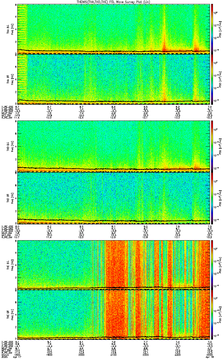
Task: Click the PSD color bar beside THA B-perpendicular
Action: coord(212,29)
